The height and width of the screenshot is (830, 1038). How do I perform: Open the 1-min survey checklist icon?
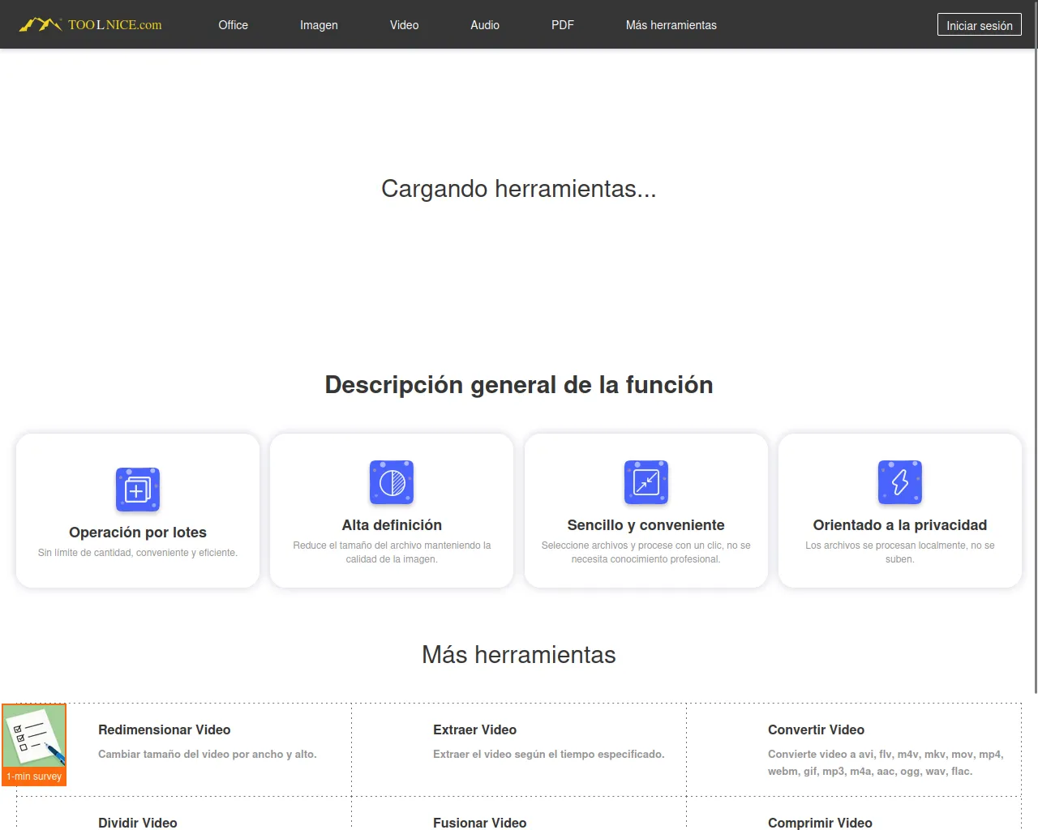pyautogui.click(x=34, y=737)
